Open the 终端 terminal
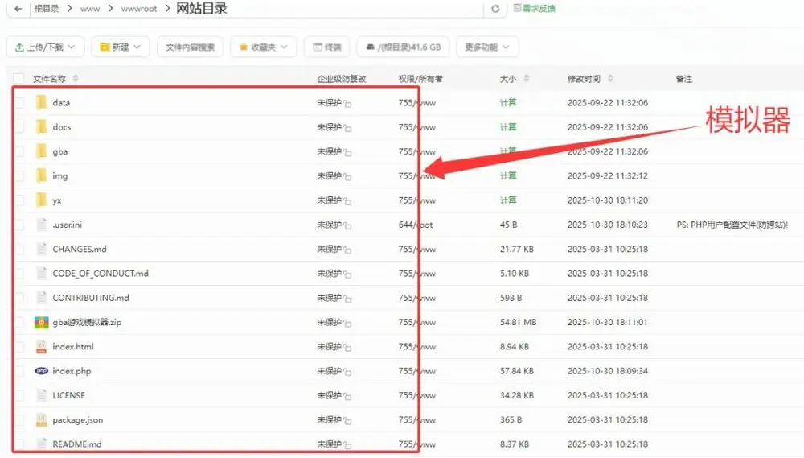Screen dimensions: 804x458 point(327,47)
